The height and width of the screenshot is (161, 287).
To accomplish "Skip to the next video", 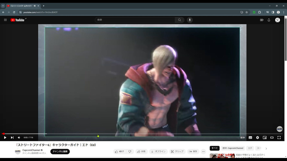I will click(x=12, y=137).
